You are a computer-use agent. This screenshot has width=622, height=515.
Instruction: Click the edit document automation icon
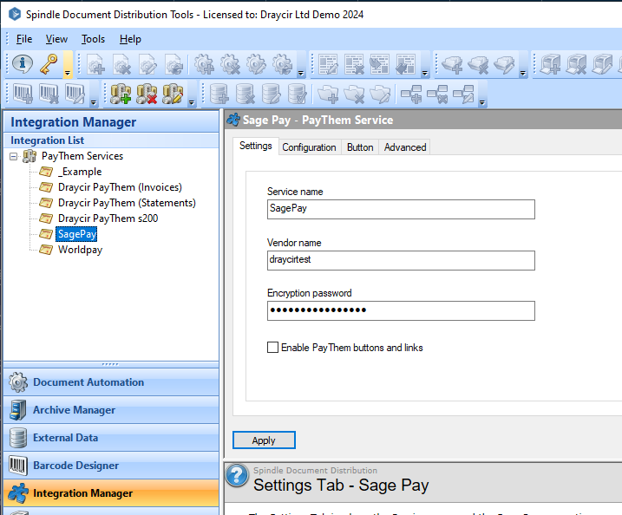tap(148, 64)
